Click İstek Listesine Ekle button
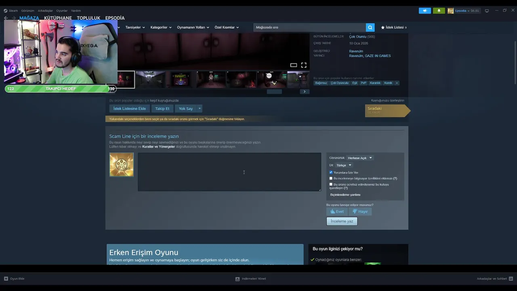The width and height of the screenshot is (517, 291). [x=130, y=108]
